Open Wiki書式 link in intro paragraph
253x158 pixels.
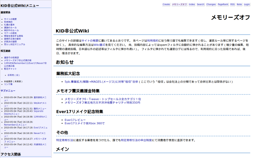tap(99, 45)
